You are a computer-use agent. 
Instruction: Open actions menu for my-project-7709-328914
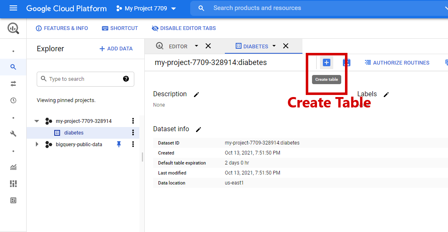point(133,121)
